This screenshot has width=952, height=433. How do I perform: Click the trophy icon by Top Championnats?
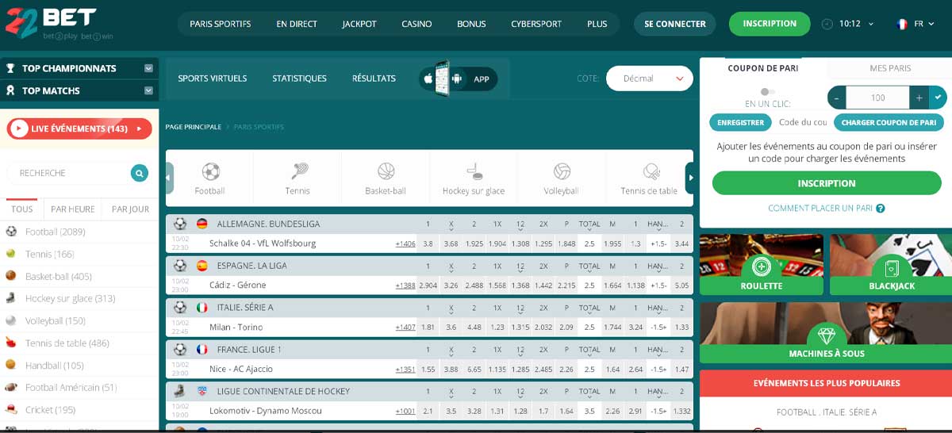click(x=10, y=68)
